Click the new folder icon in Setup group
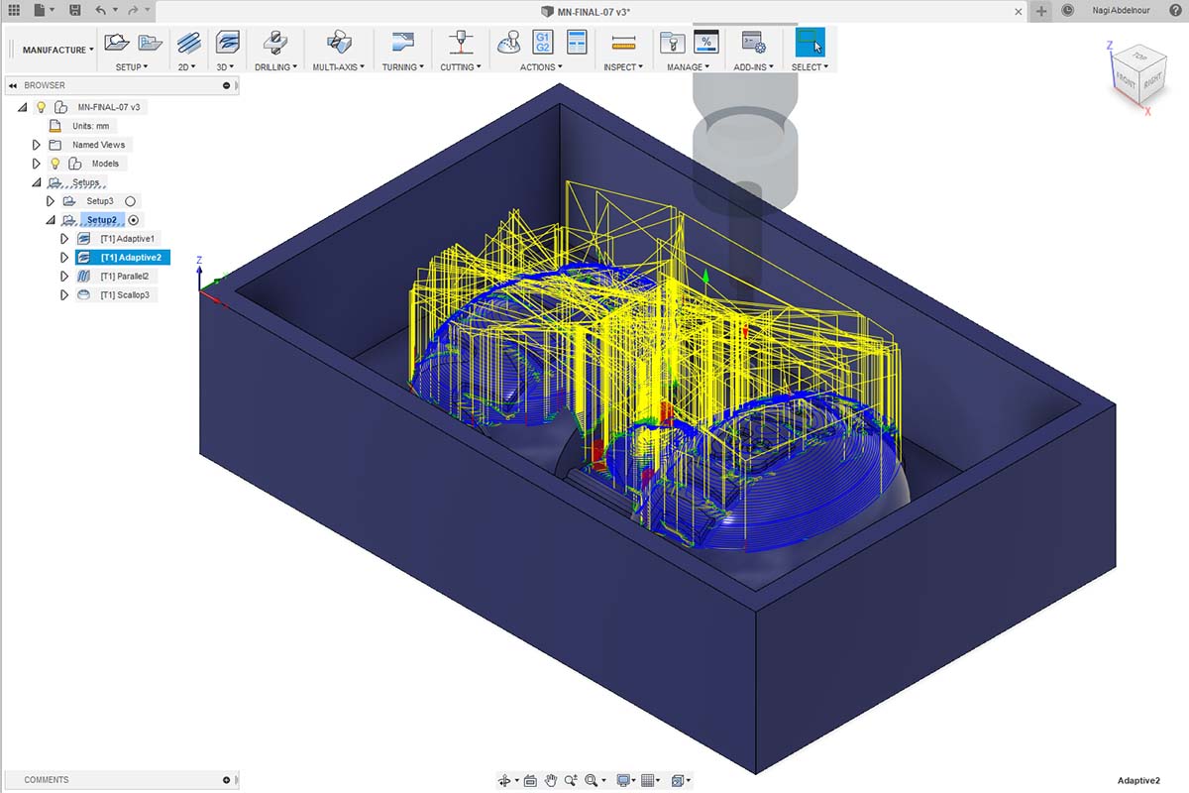1189x793 pixels. (151, 43)
